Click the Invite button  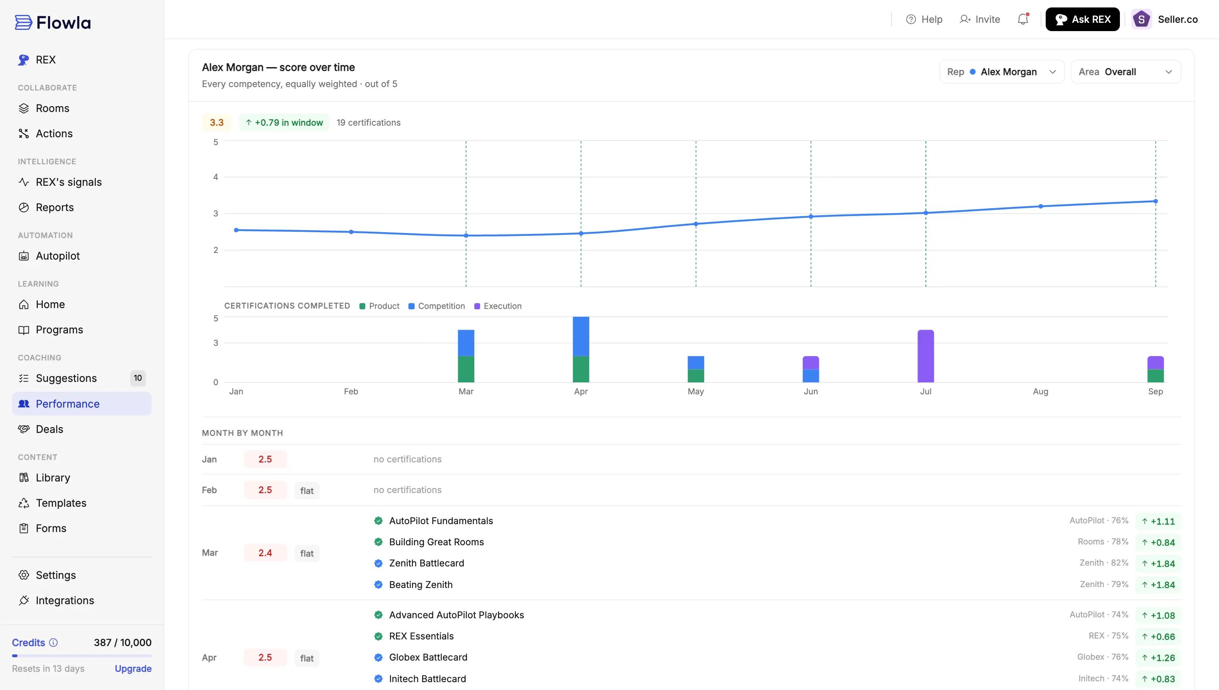point(980,19)
